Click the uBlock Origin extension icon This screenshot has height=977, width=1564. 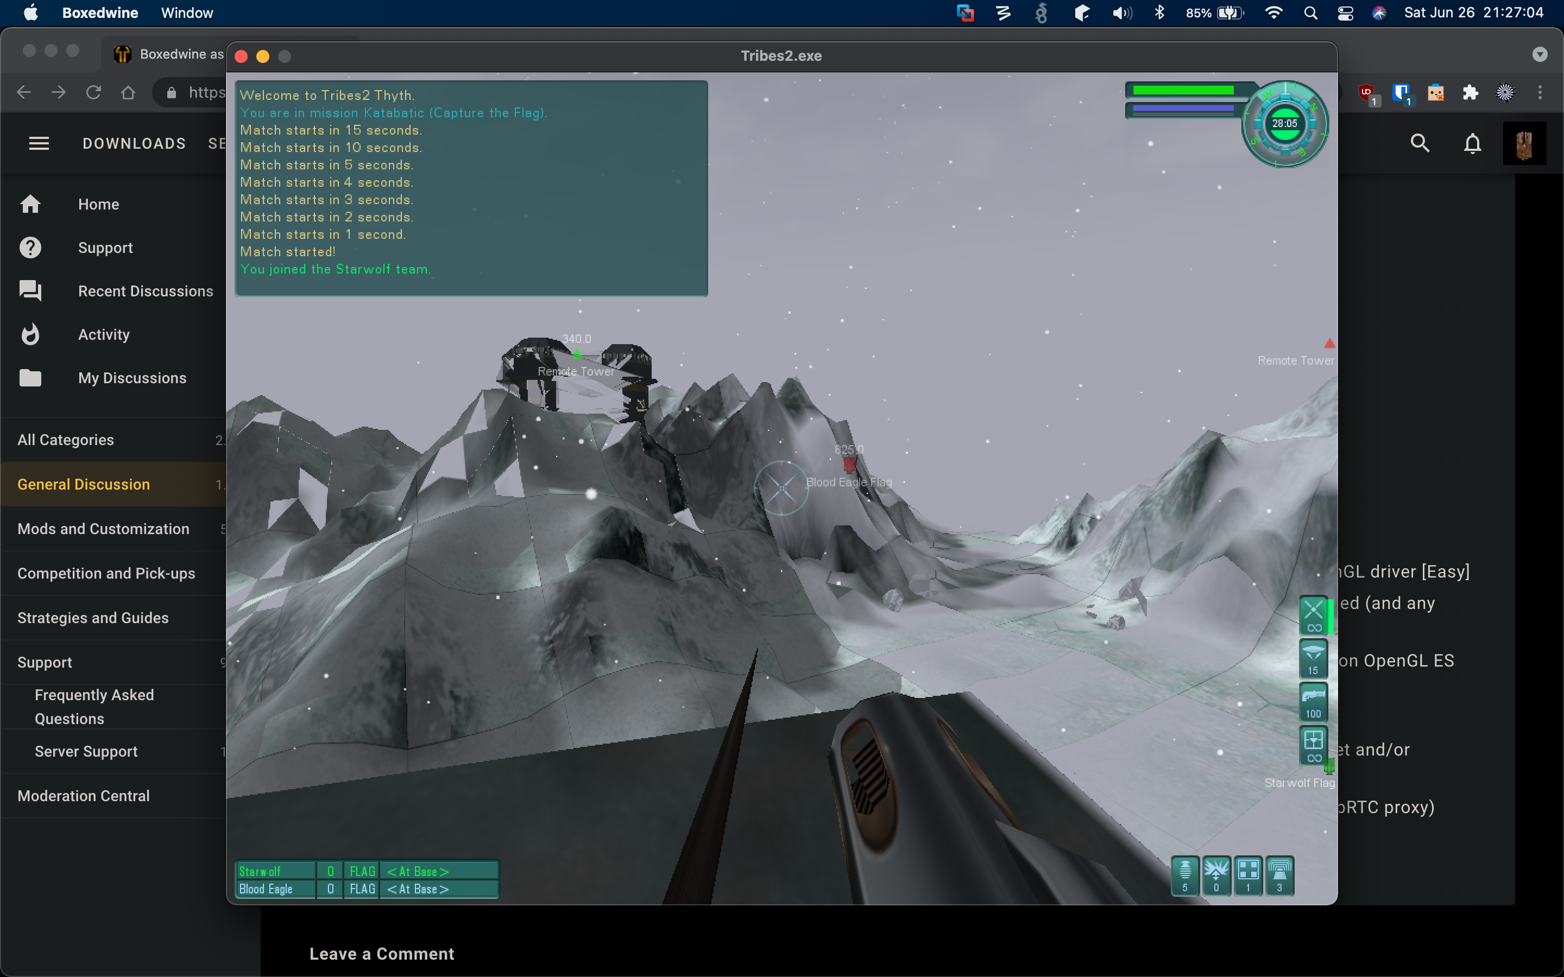(1367, 94)
